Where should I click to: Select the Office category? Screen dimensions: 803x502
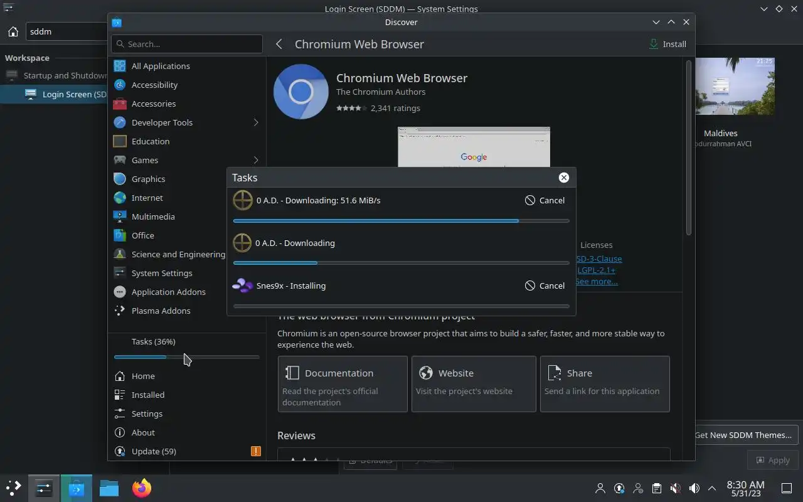[x=168, y=235]
